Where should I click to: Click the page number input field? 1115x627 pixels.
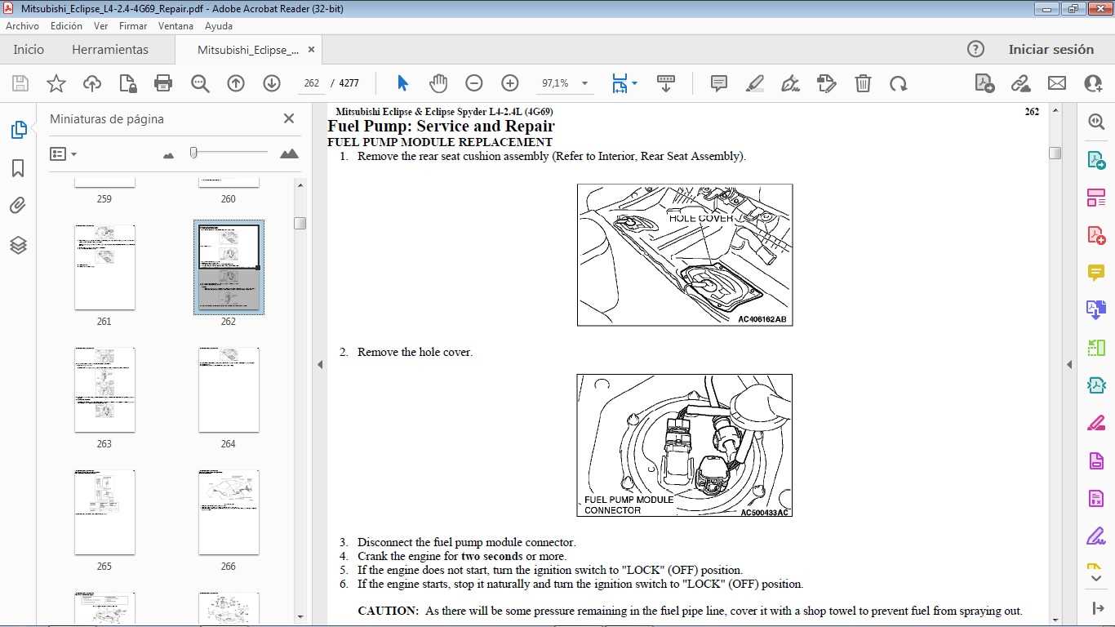[x=311, y=83]
